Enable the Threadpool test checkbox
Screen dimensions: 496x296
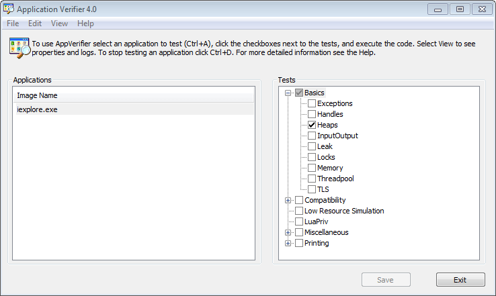tap(312, 179)
